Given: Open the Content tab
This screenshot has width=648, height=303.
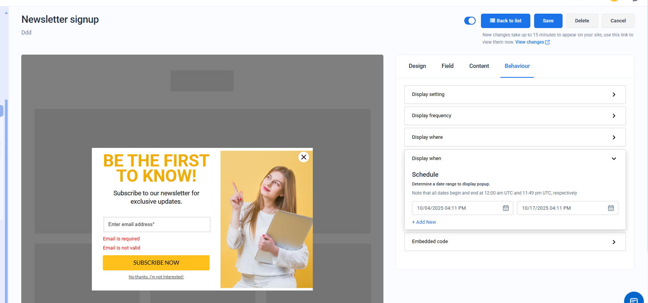Looking at the screenshot, I should click(479, 66).
